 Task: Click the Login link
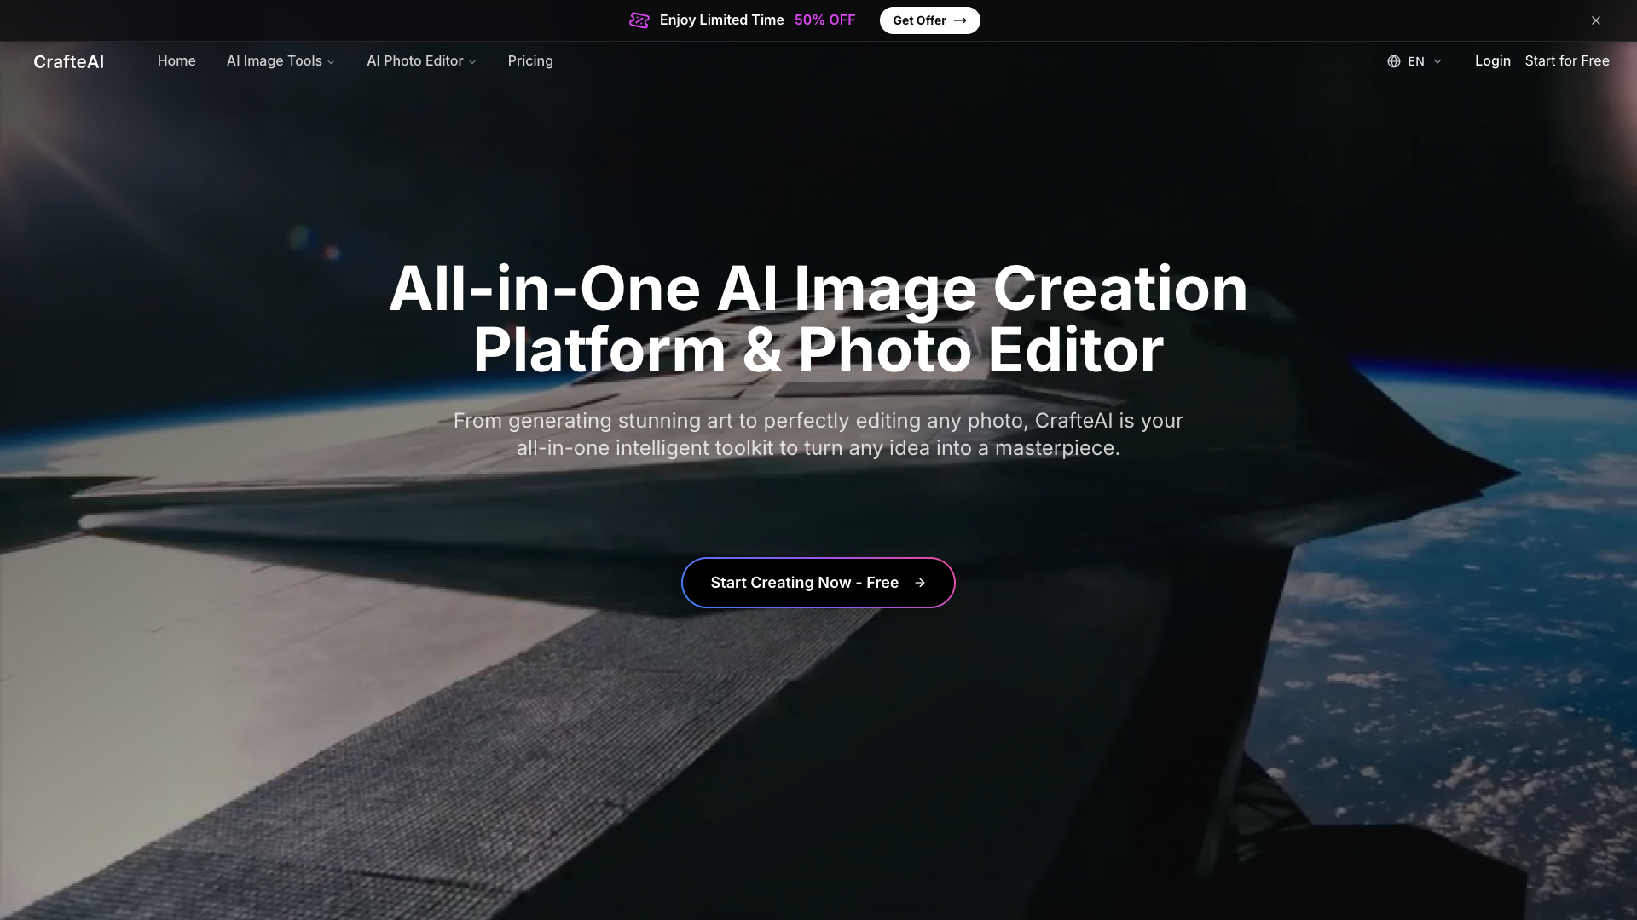coord(1493,61)
